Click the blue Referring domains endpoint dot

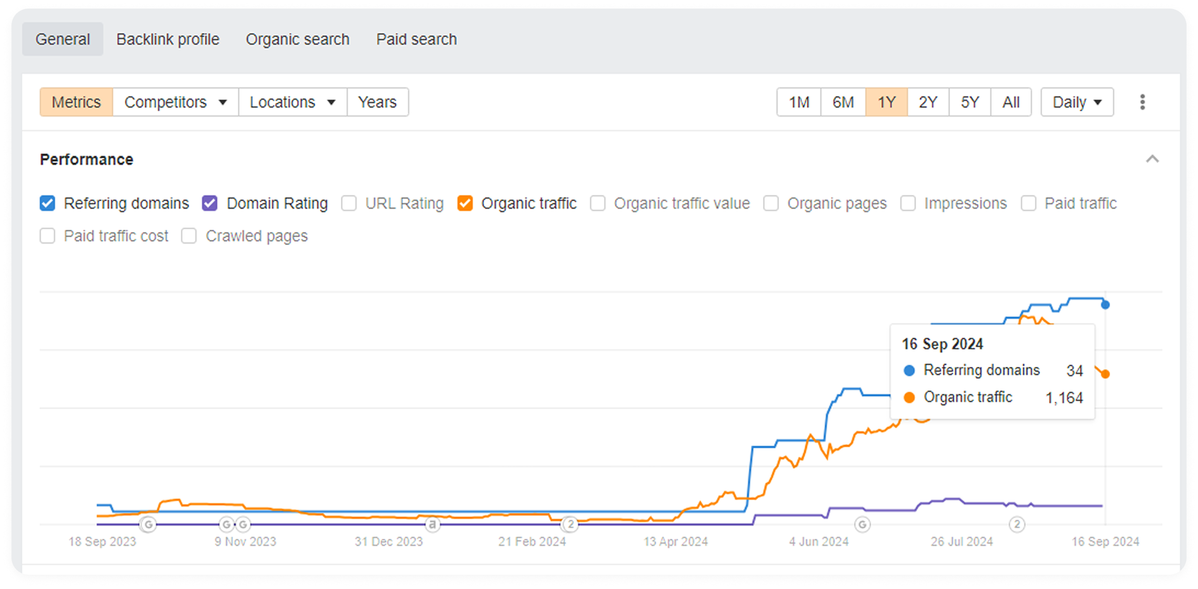point(1105,305)
